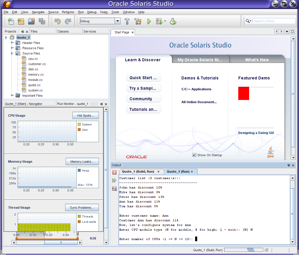Open the Debug configuration dropdown
Viewport: 299px width, 255px height.
tap(118, 21)
